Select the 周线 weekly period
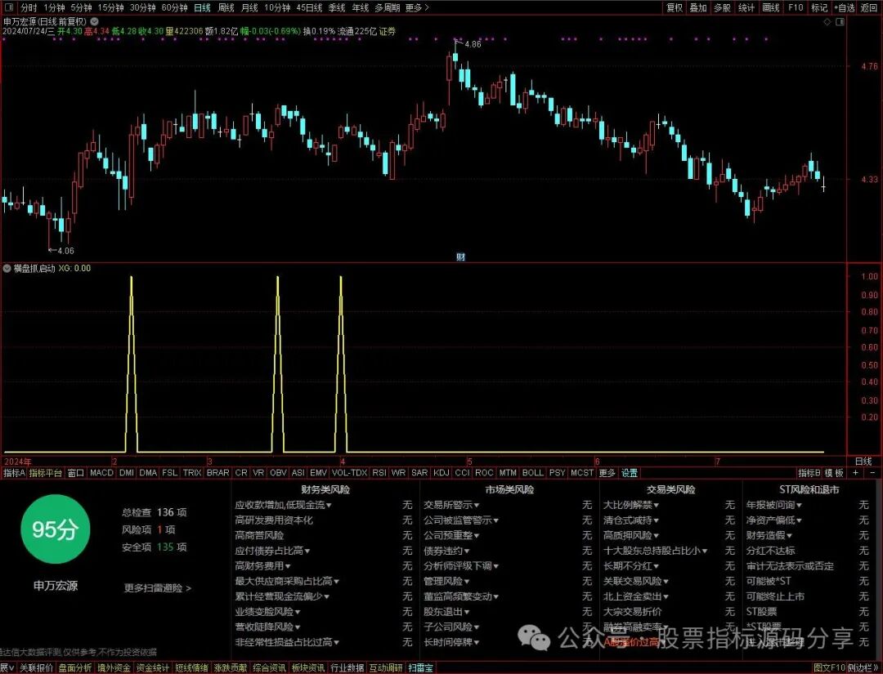The width and height of the screenshot is (883, 674). coord(226,7)
